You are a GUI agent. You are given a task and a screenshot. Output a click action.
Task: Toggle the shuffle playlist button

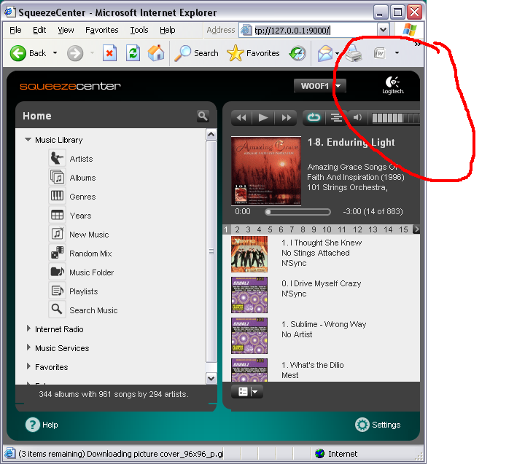pos(336,117)
